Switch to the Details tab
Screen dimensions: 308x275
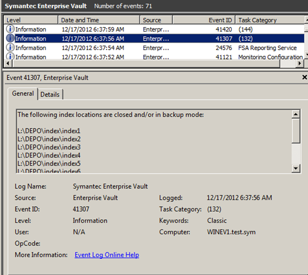[50, 94]
